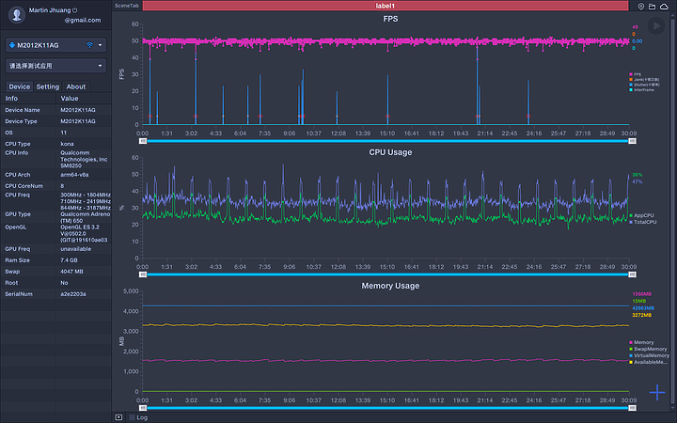The height and width of the screenshot is (423, 677).
Task: Click the user avatar icon
Action: [x=17, y=15]
